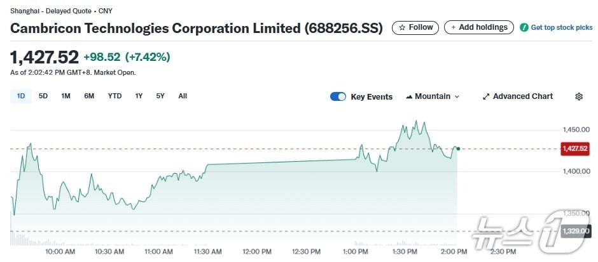Show the 6M chart range

[89, 96]
